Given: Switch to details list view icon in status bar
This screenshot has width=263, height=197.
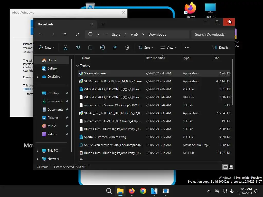Looking at the screenshot, I should [x=225, y=167].
